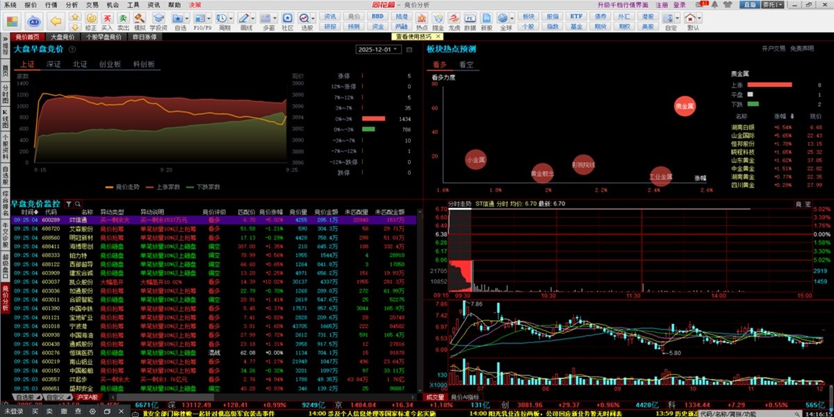Screen dimensions: 834x417
Task: Expand the 周期 period dropdown arrow
Action: [232, 17]
